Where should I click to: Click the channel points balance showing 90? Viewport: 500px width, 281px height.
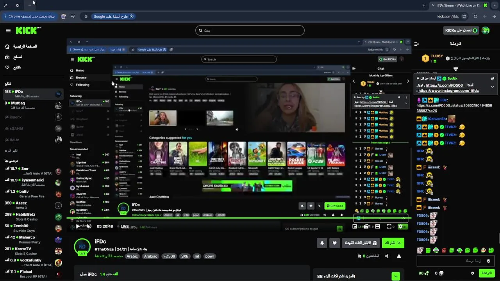tap(423, 273)
